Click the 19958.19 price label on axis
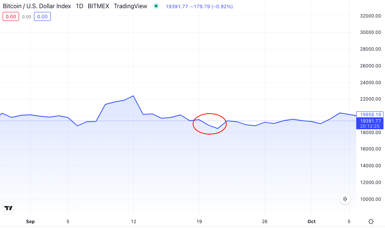 tap(370, 114)
